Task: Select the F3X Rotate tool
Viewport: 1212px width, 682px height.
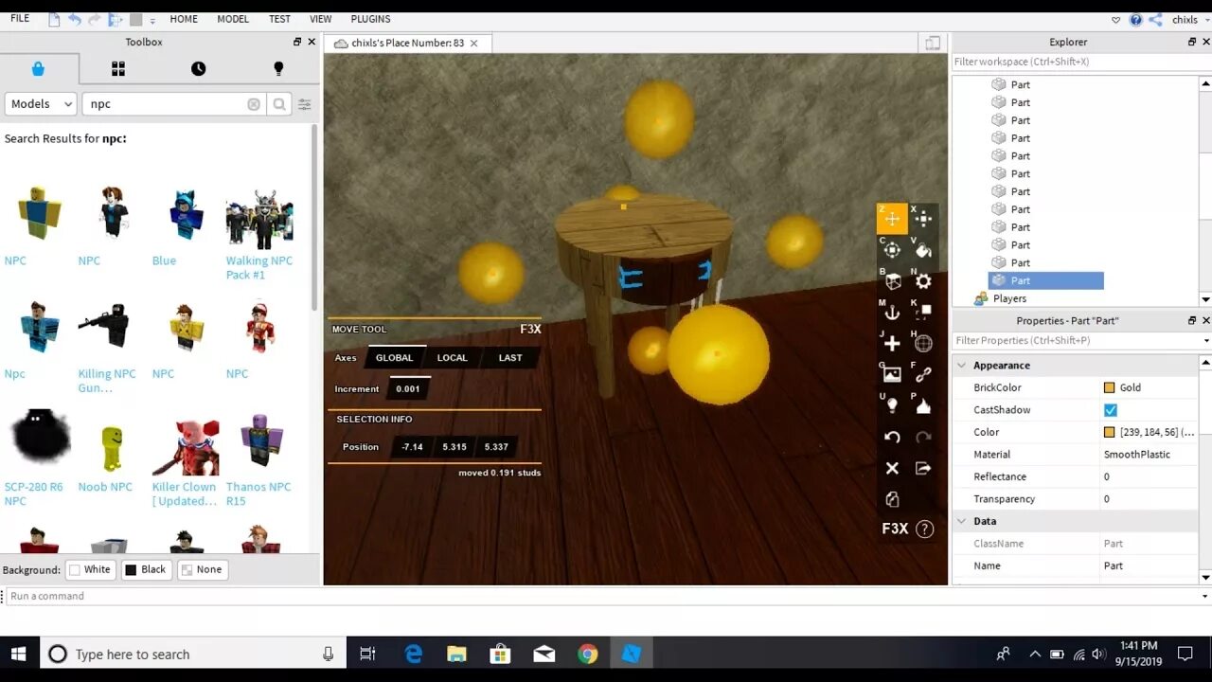Action: 892,250
